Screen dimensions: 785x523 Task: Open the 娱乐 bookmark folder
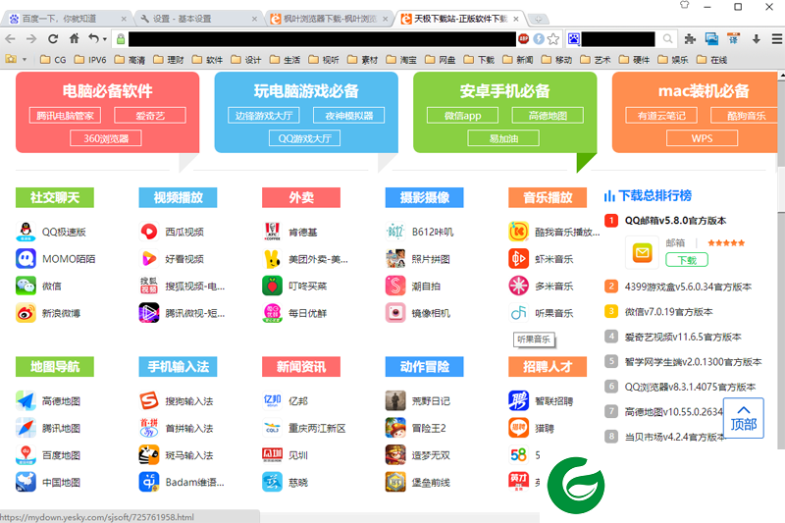(x=673, y=60)
